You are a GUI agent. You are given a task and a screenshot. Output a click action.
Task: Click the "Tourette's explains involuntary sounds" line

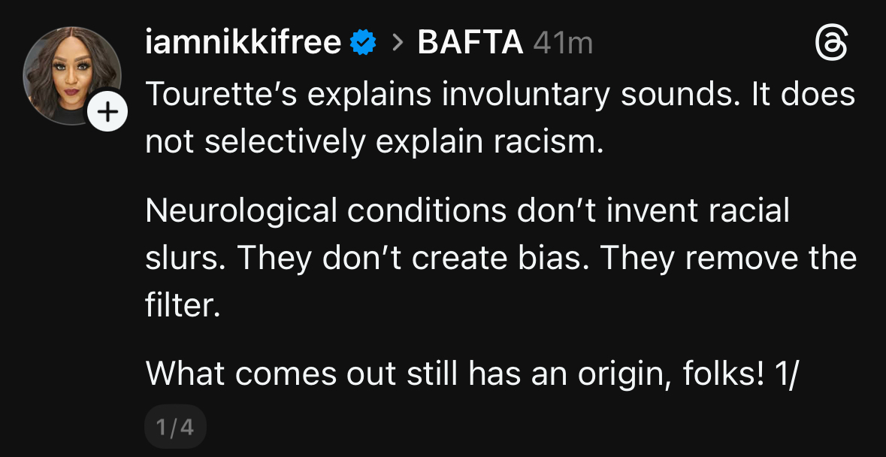pos(500,95)
